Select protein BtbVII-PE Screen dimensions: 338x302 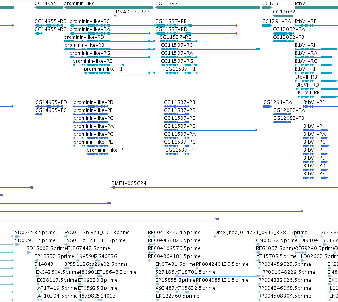[314, 174]
